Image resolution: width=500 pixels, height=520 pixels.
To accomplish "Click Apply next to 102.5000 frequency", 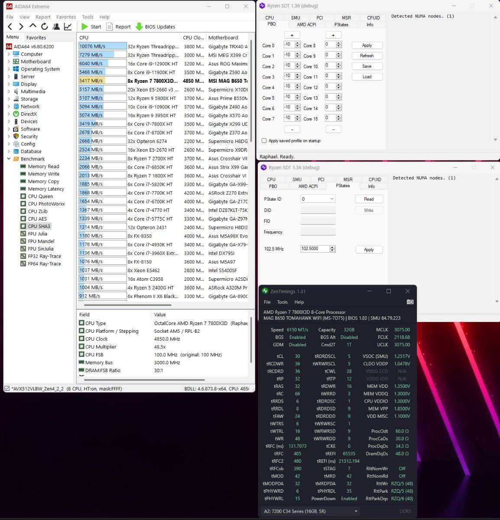I will coord(369,250).
